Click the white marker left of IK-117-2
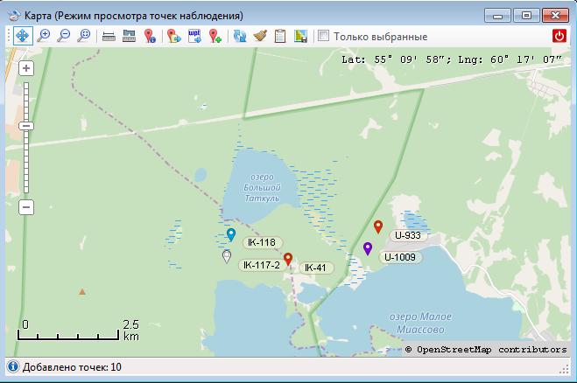The height and width of the screenshot is (383, 577). [227, 256]
